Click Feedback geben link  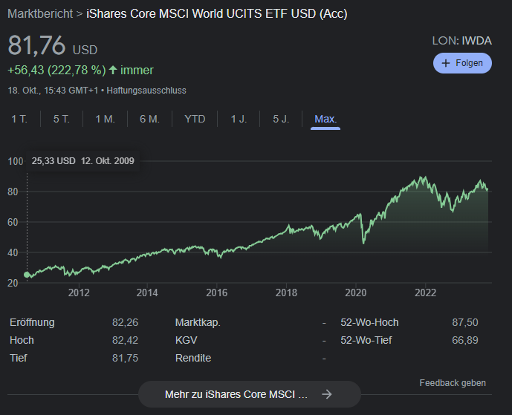pos(453,382)
